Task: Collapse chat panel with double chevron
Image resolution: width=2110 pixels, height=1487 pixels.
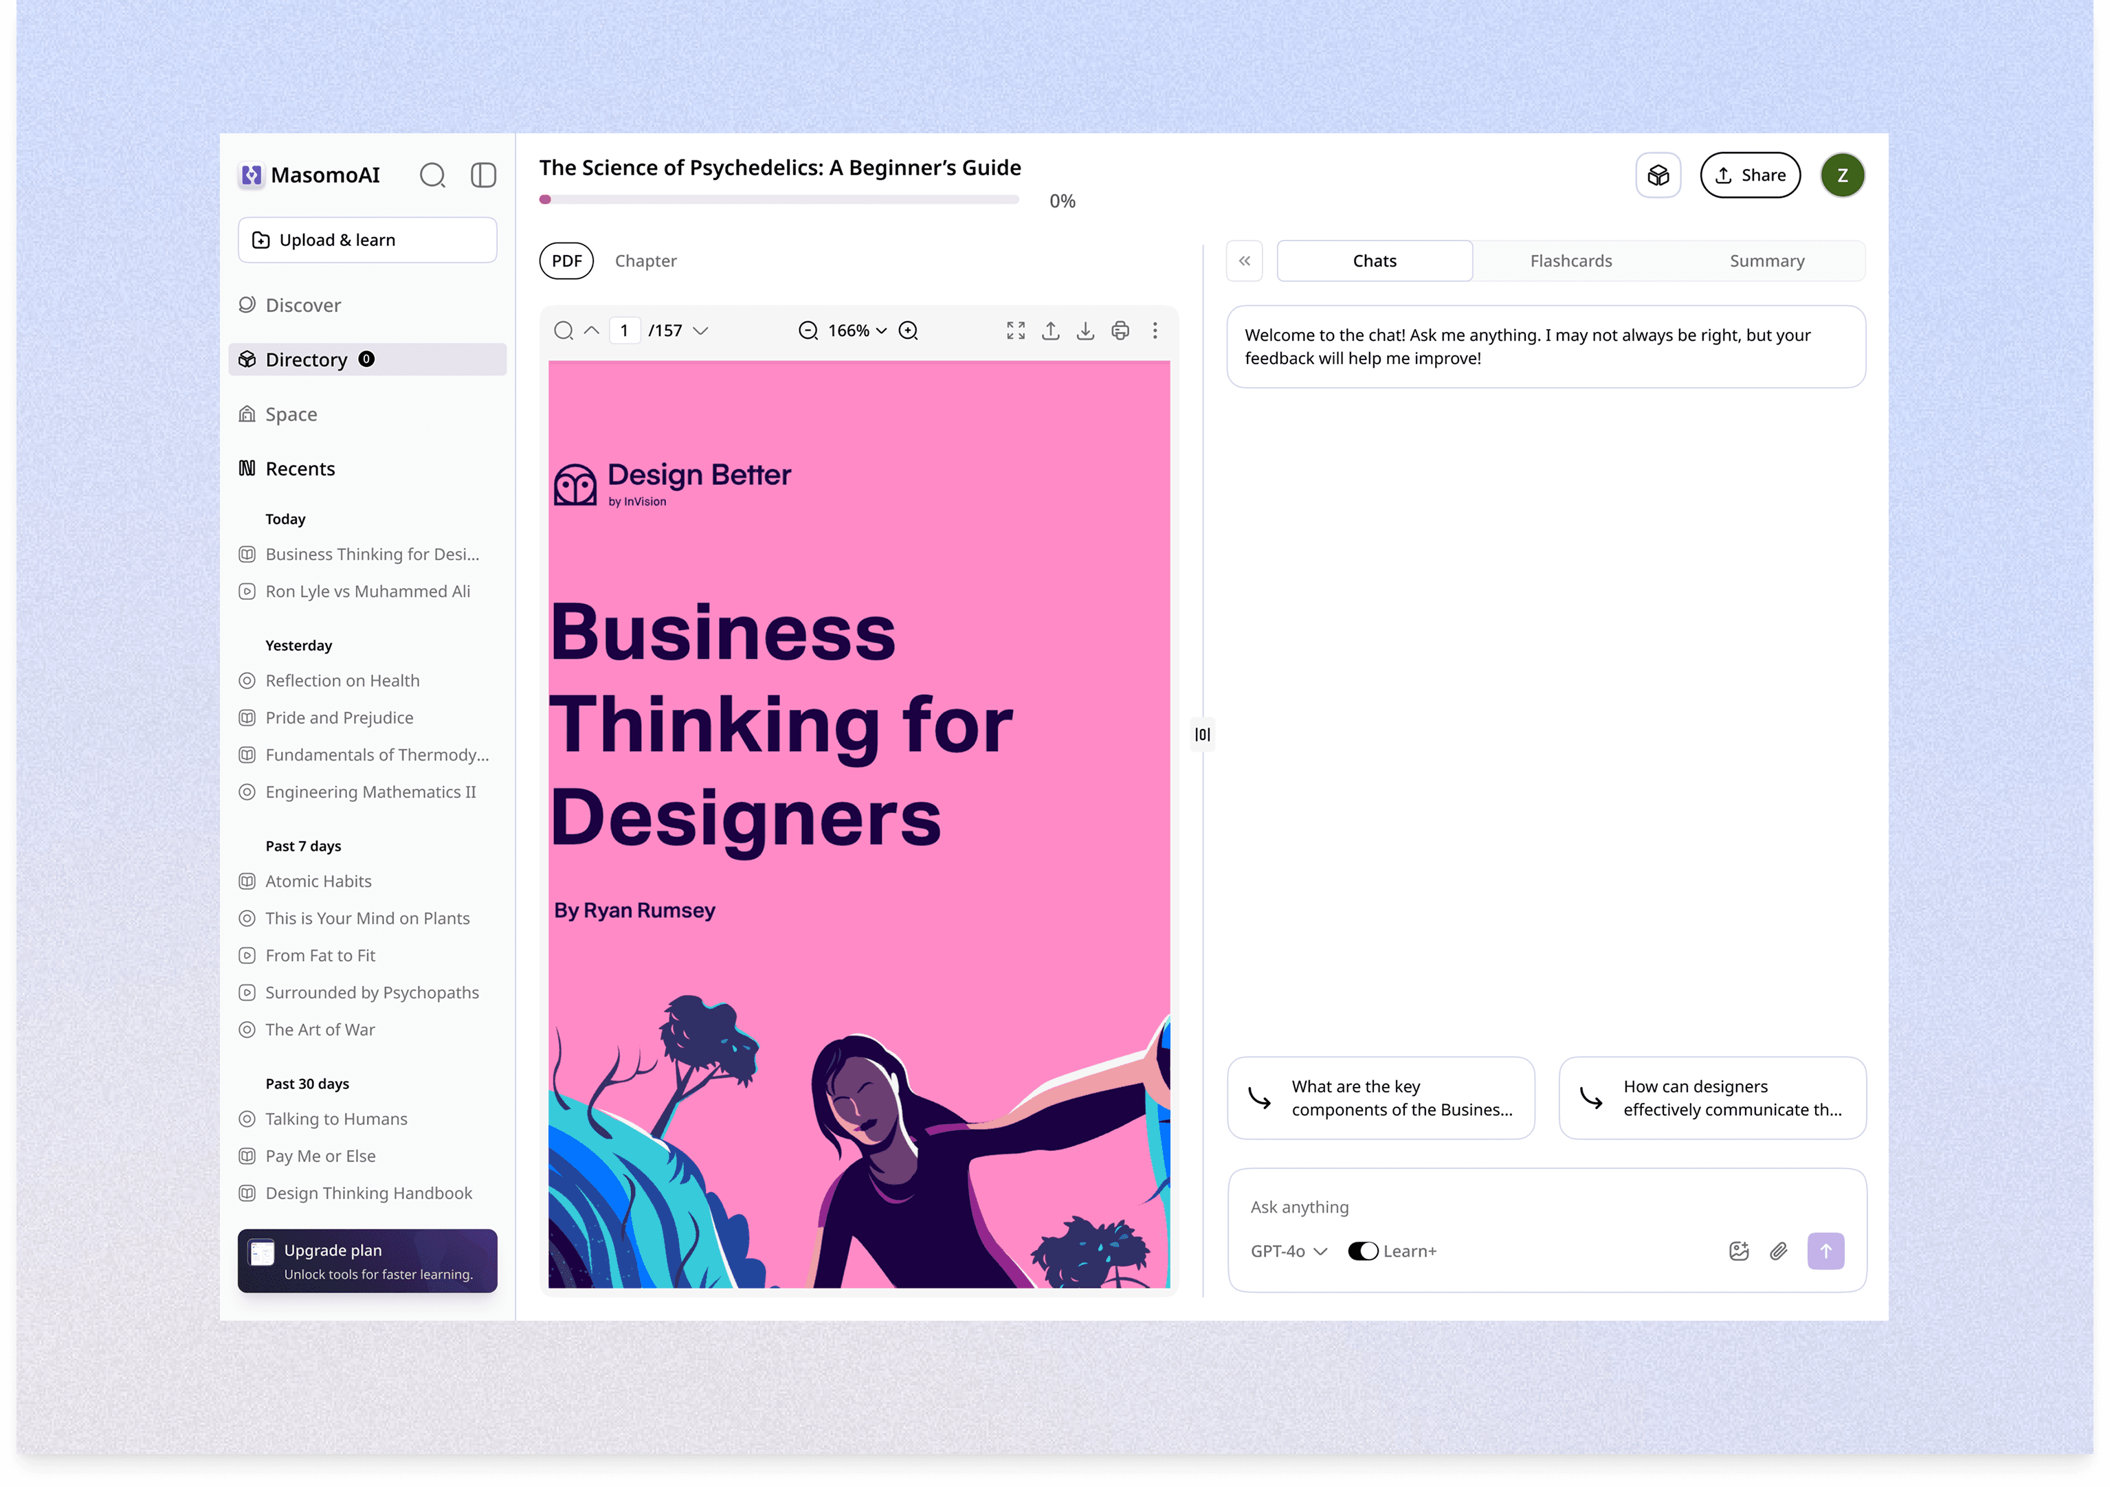Action: (1244, 261)
